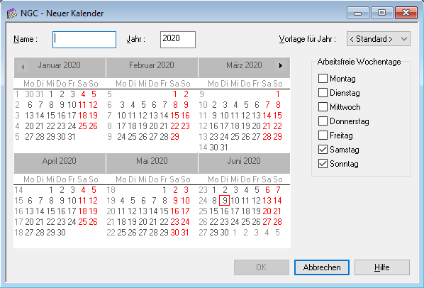Select 24 April 2020
Viewport: 424px width, 288px height.
(x=72, y=222)
